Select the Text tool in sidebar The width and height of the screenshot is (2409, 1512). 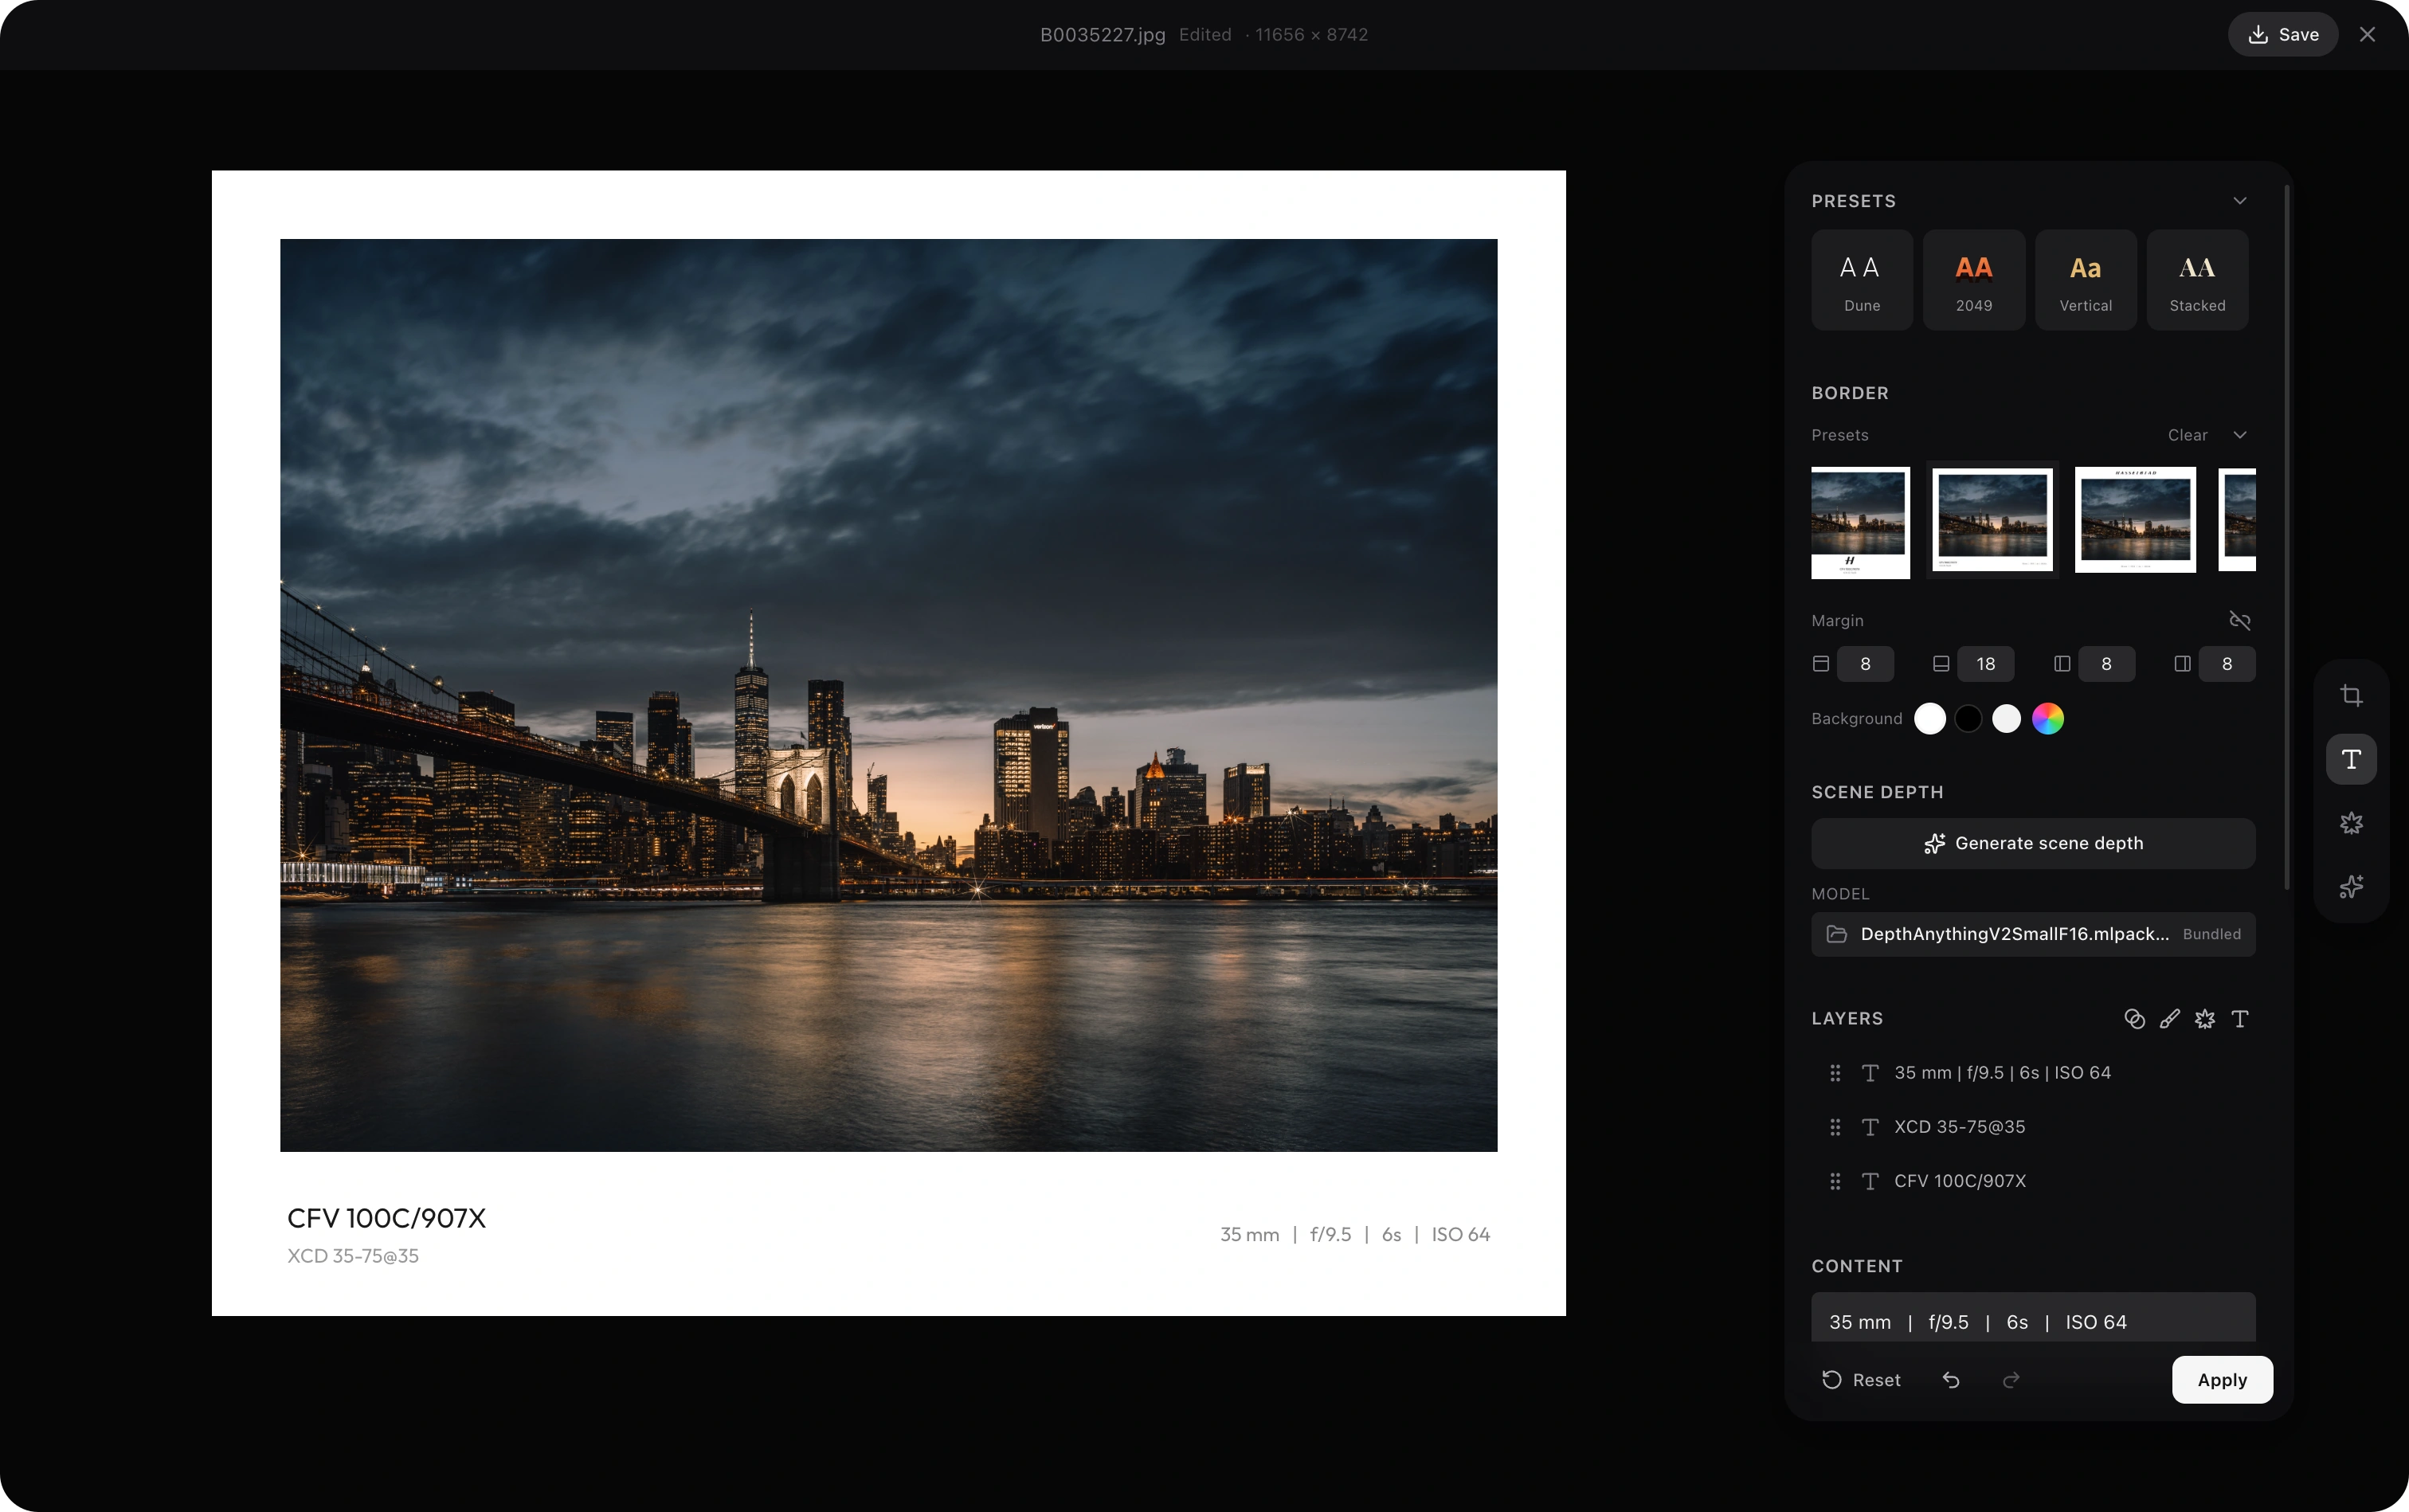[2351, 759]
